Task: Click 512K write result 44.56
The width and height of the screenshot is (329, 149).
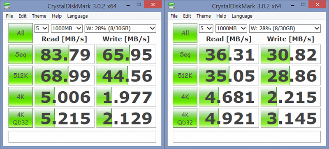Action: pos(126,75)
